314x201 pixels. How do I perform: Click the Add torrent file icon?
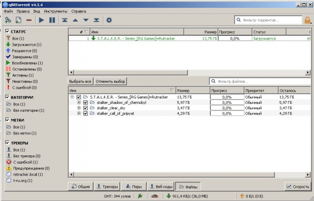point(19,20)
